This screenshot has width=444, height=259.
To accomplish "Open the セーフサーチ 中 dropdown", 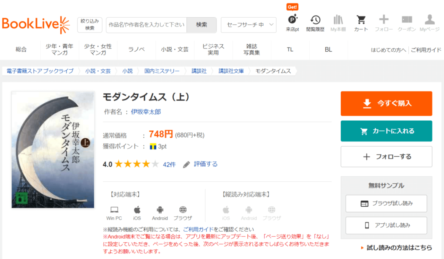I will click(x=249, y=25).
